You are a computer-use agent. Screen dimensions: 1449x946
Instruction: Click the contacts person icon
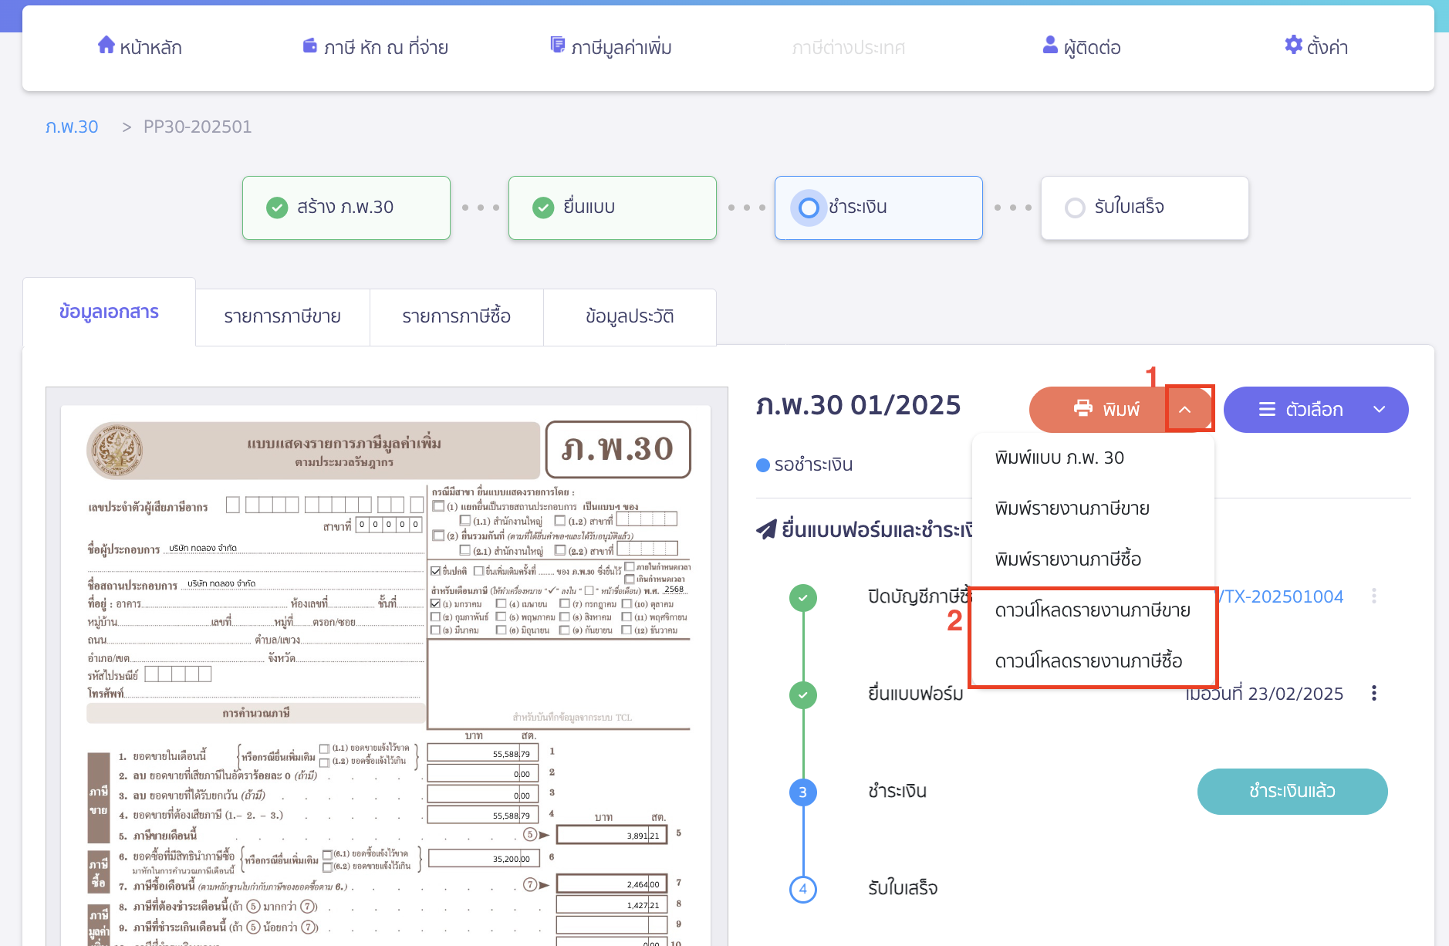[1050, 46]
